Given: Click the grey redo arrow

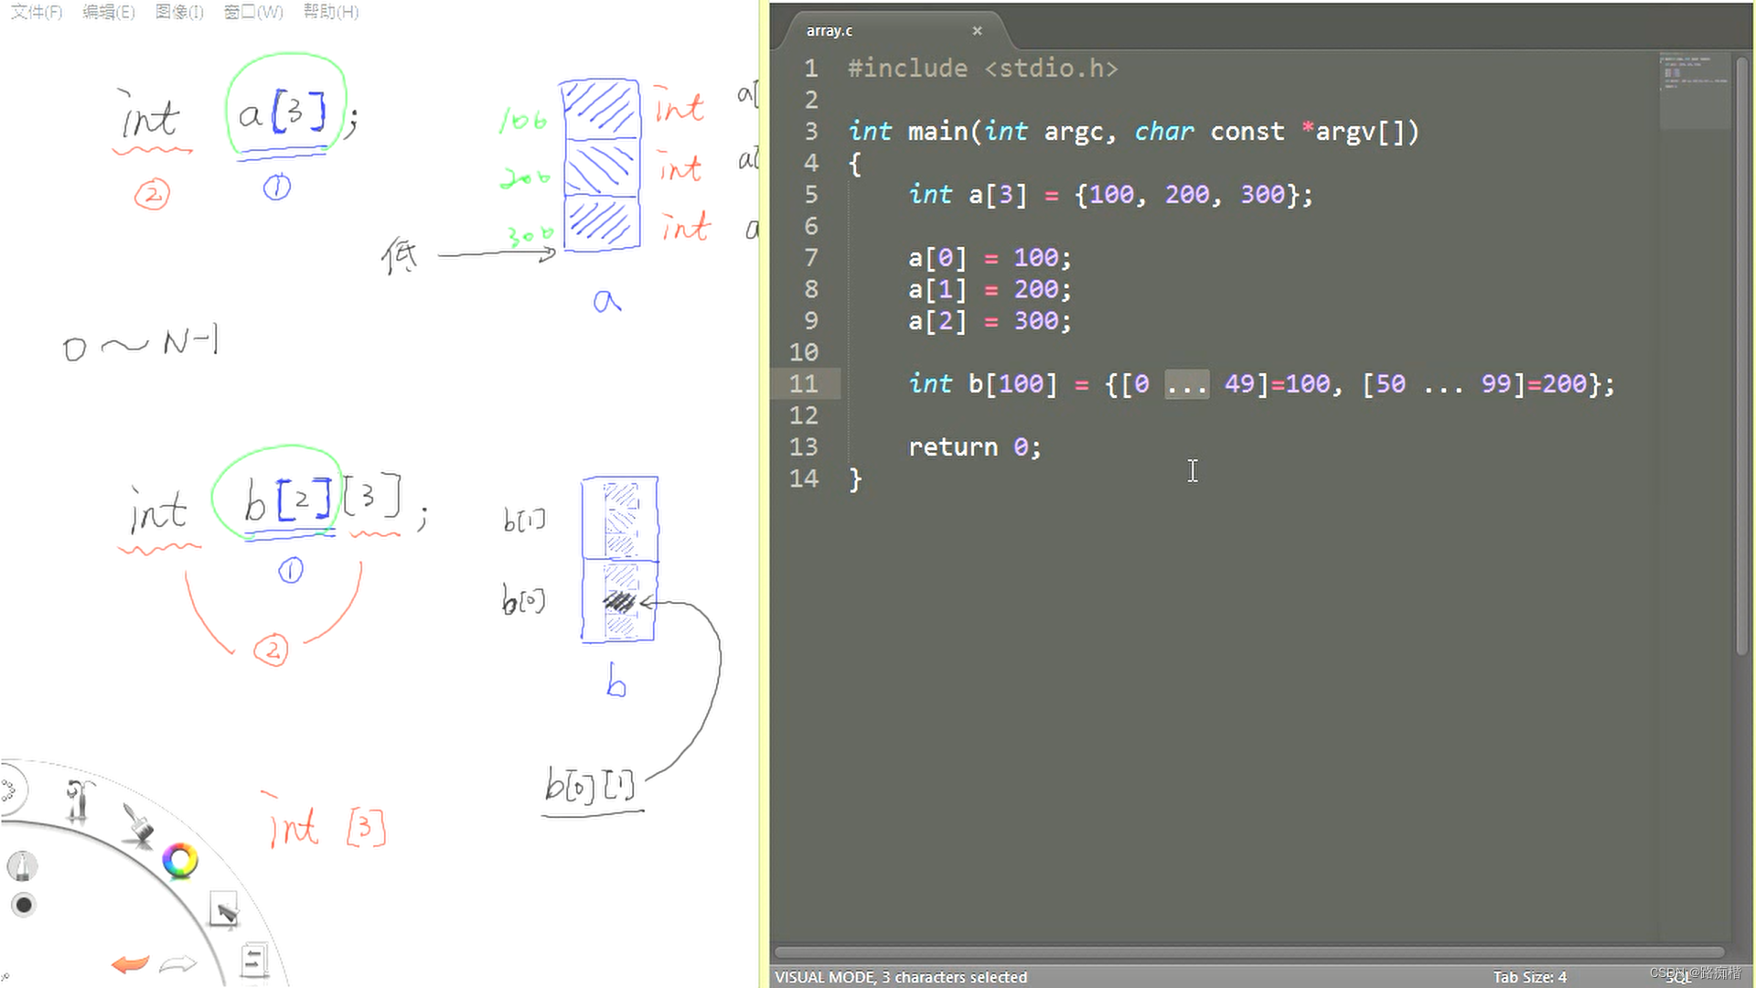Looking at the screenshot, I should [177, 964].
